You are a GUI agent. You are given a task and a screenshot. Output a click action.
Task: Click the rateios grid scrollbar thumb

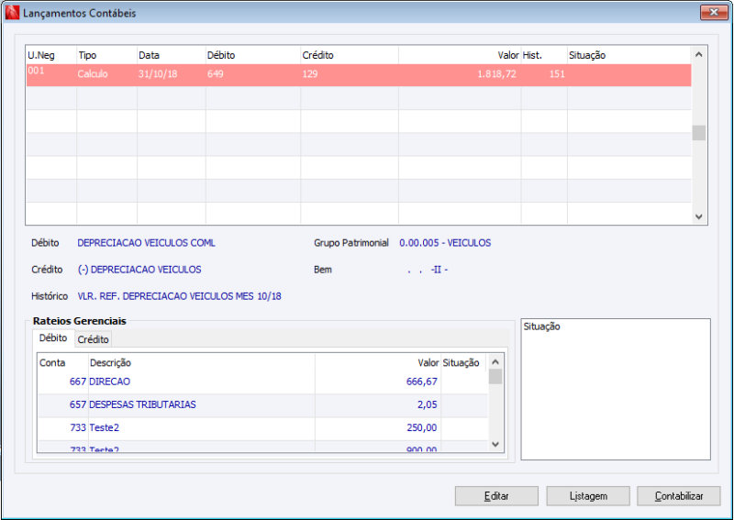(495, 376)
